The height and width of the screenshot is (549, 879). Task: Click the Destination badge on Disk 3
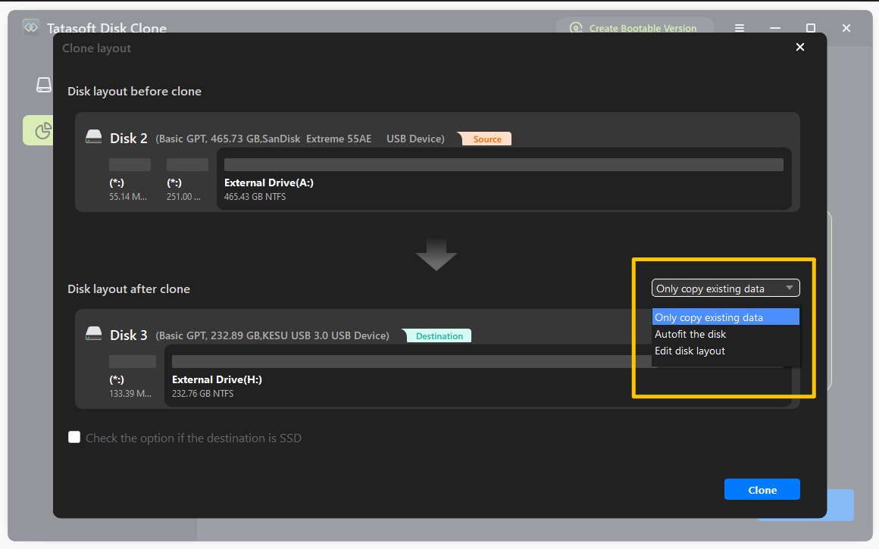tap(437, 335)
